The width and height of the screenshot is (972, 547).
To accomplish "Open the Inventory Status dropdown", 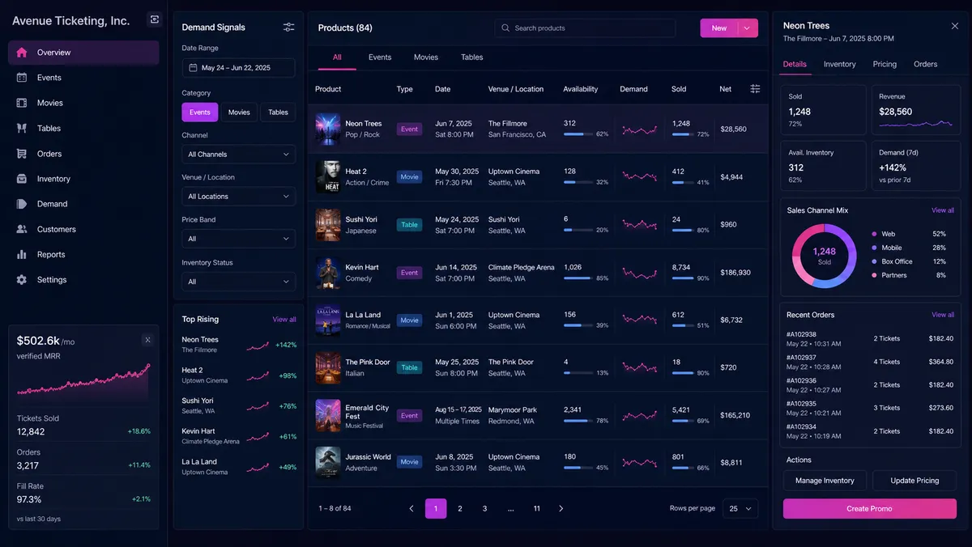I will coord(239,282).
